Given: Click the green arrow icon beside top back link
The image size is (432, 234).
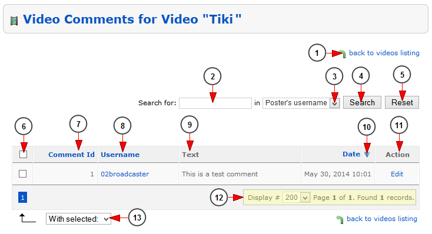Looking at the screenshot, I should (342, 54).
